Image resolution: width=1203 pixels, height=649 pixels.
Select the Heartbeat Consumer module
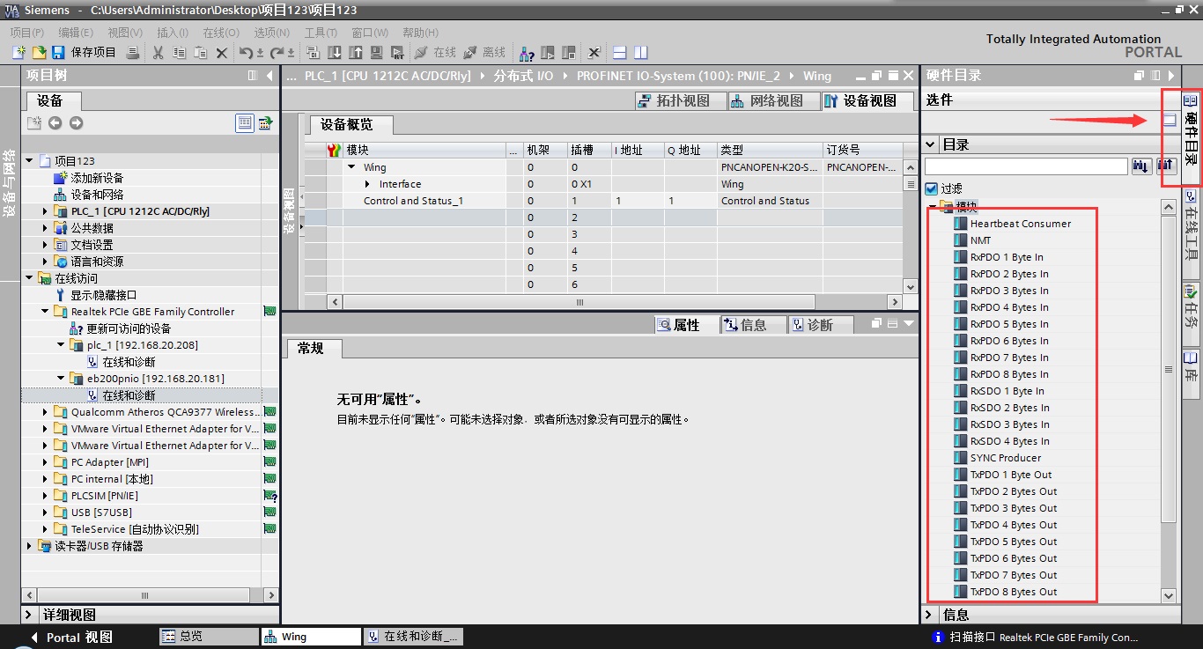(1021, 224)
